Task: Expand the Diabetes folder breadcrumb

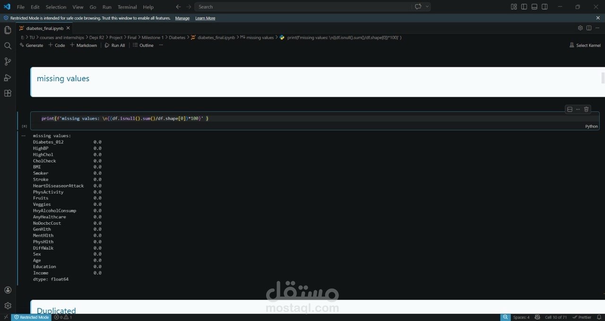Action: point(177,37)
